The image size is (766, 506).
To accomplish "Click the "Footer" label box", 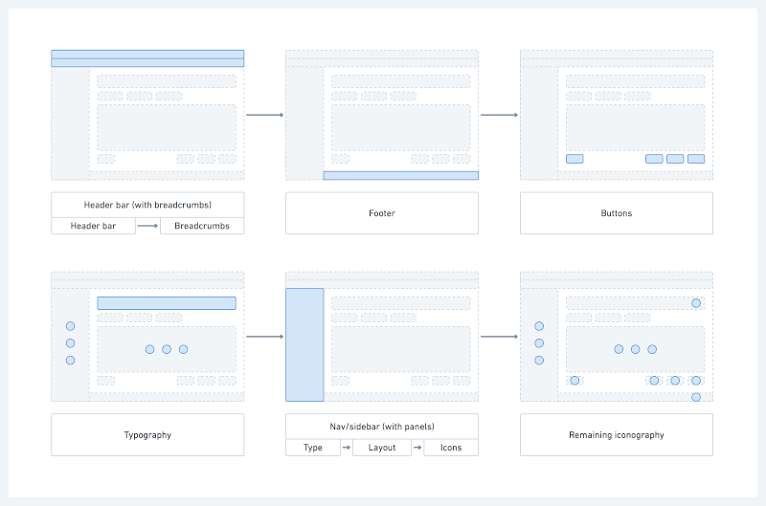I will (382, 213).
